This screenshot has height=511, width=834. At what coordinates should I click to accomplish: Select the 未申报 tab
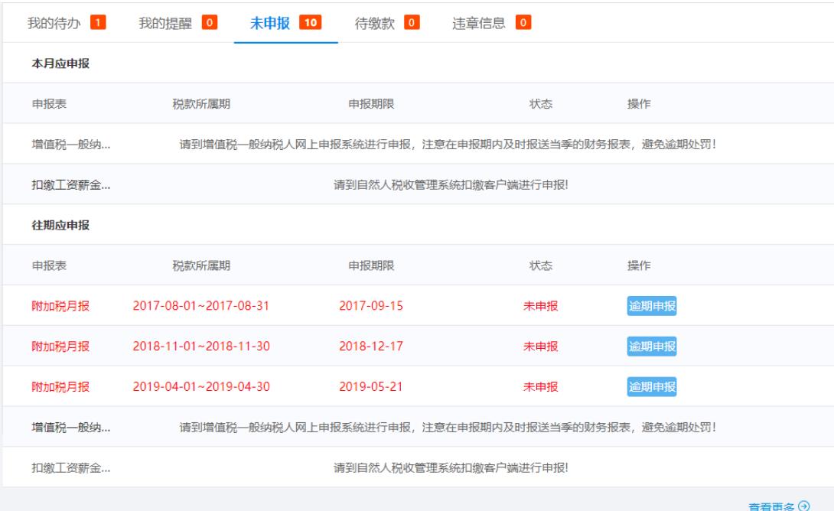pyautogui.click(x=270, y=22)
